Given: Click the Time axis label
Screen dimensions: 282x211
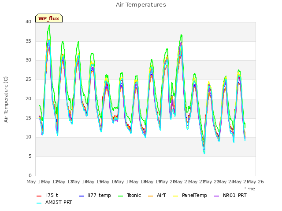Looking at the screenshot, I should point(249,189).
